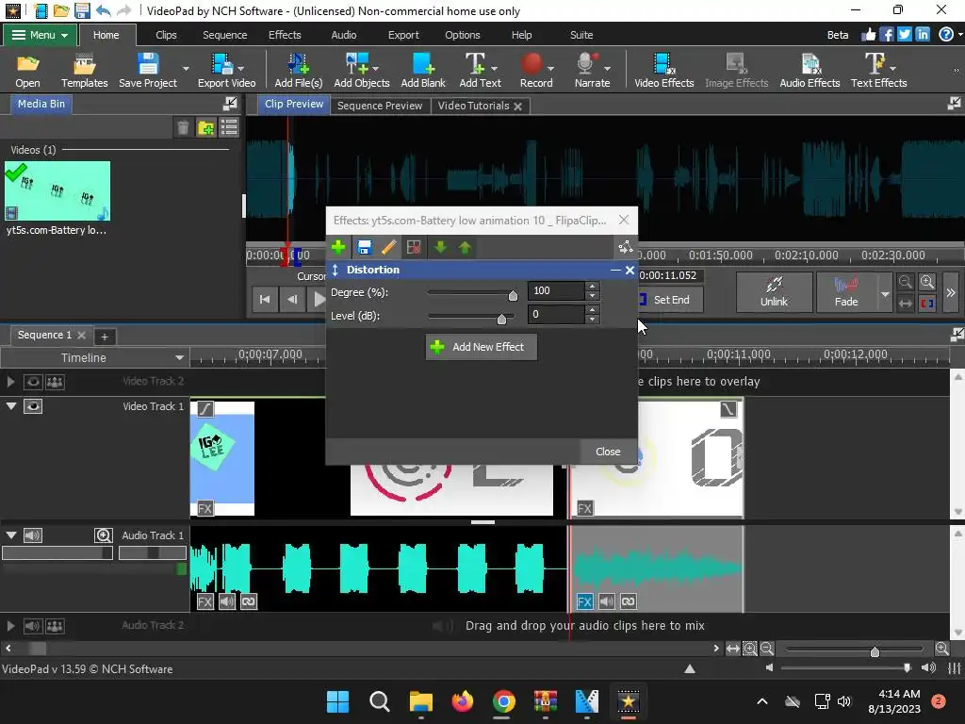Viewport: 965px width, 724px height.
Task: Click the add folder icon in Media Bin
Action: (205, 128)
